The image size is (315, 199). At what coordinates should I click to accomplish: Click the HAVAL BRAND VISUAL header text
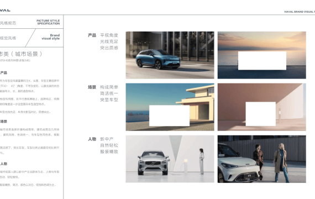(300, 12)
